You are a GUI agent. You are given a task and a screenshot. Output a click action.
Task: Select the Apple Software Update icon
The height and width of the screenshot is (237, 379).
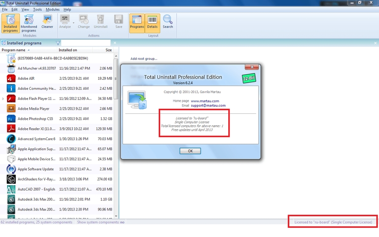[x=11, y=169]
